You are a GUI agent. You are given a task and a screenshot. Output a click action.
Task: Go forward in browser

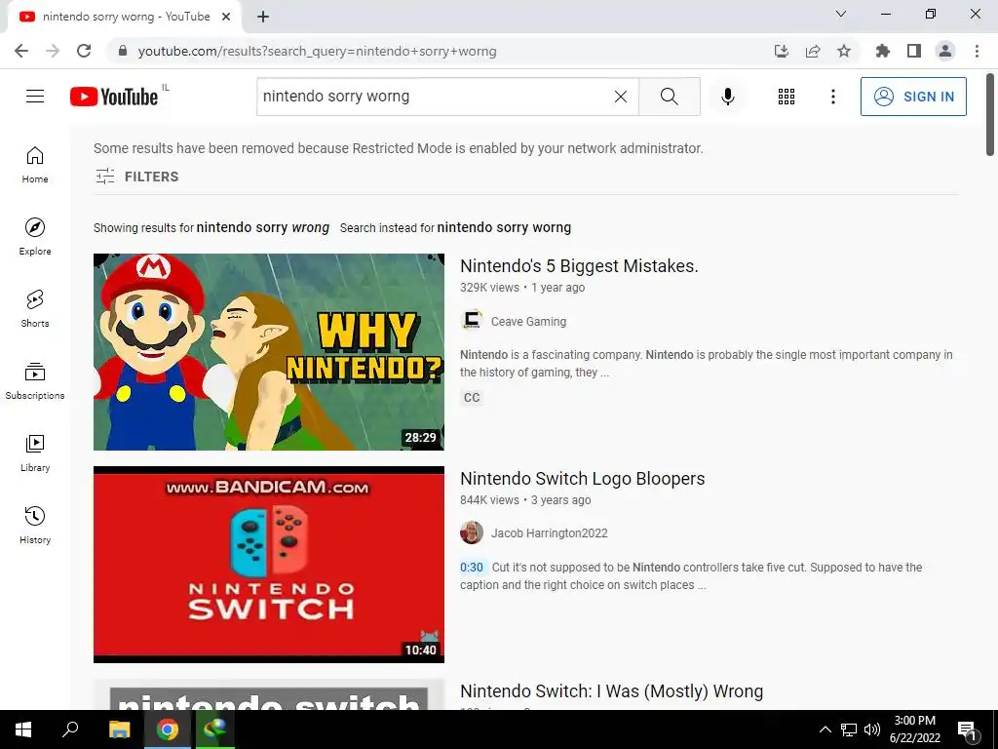[x=53, y=51]
